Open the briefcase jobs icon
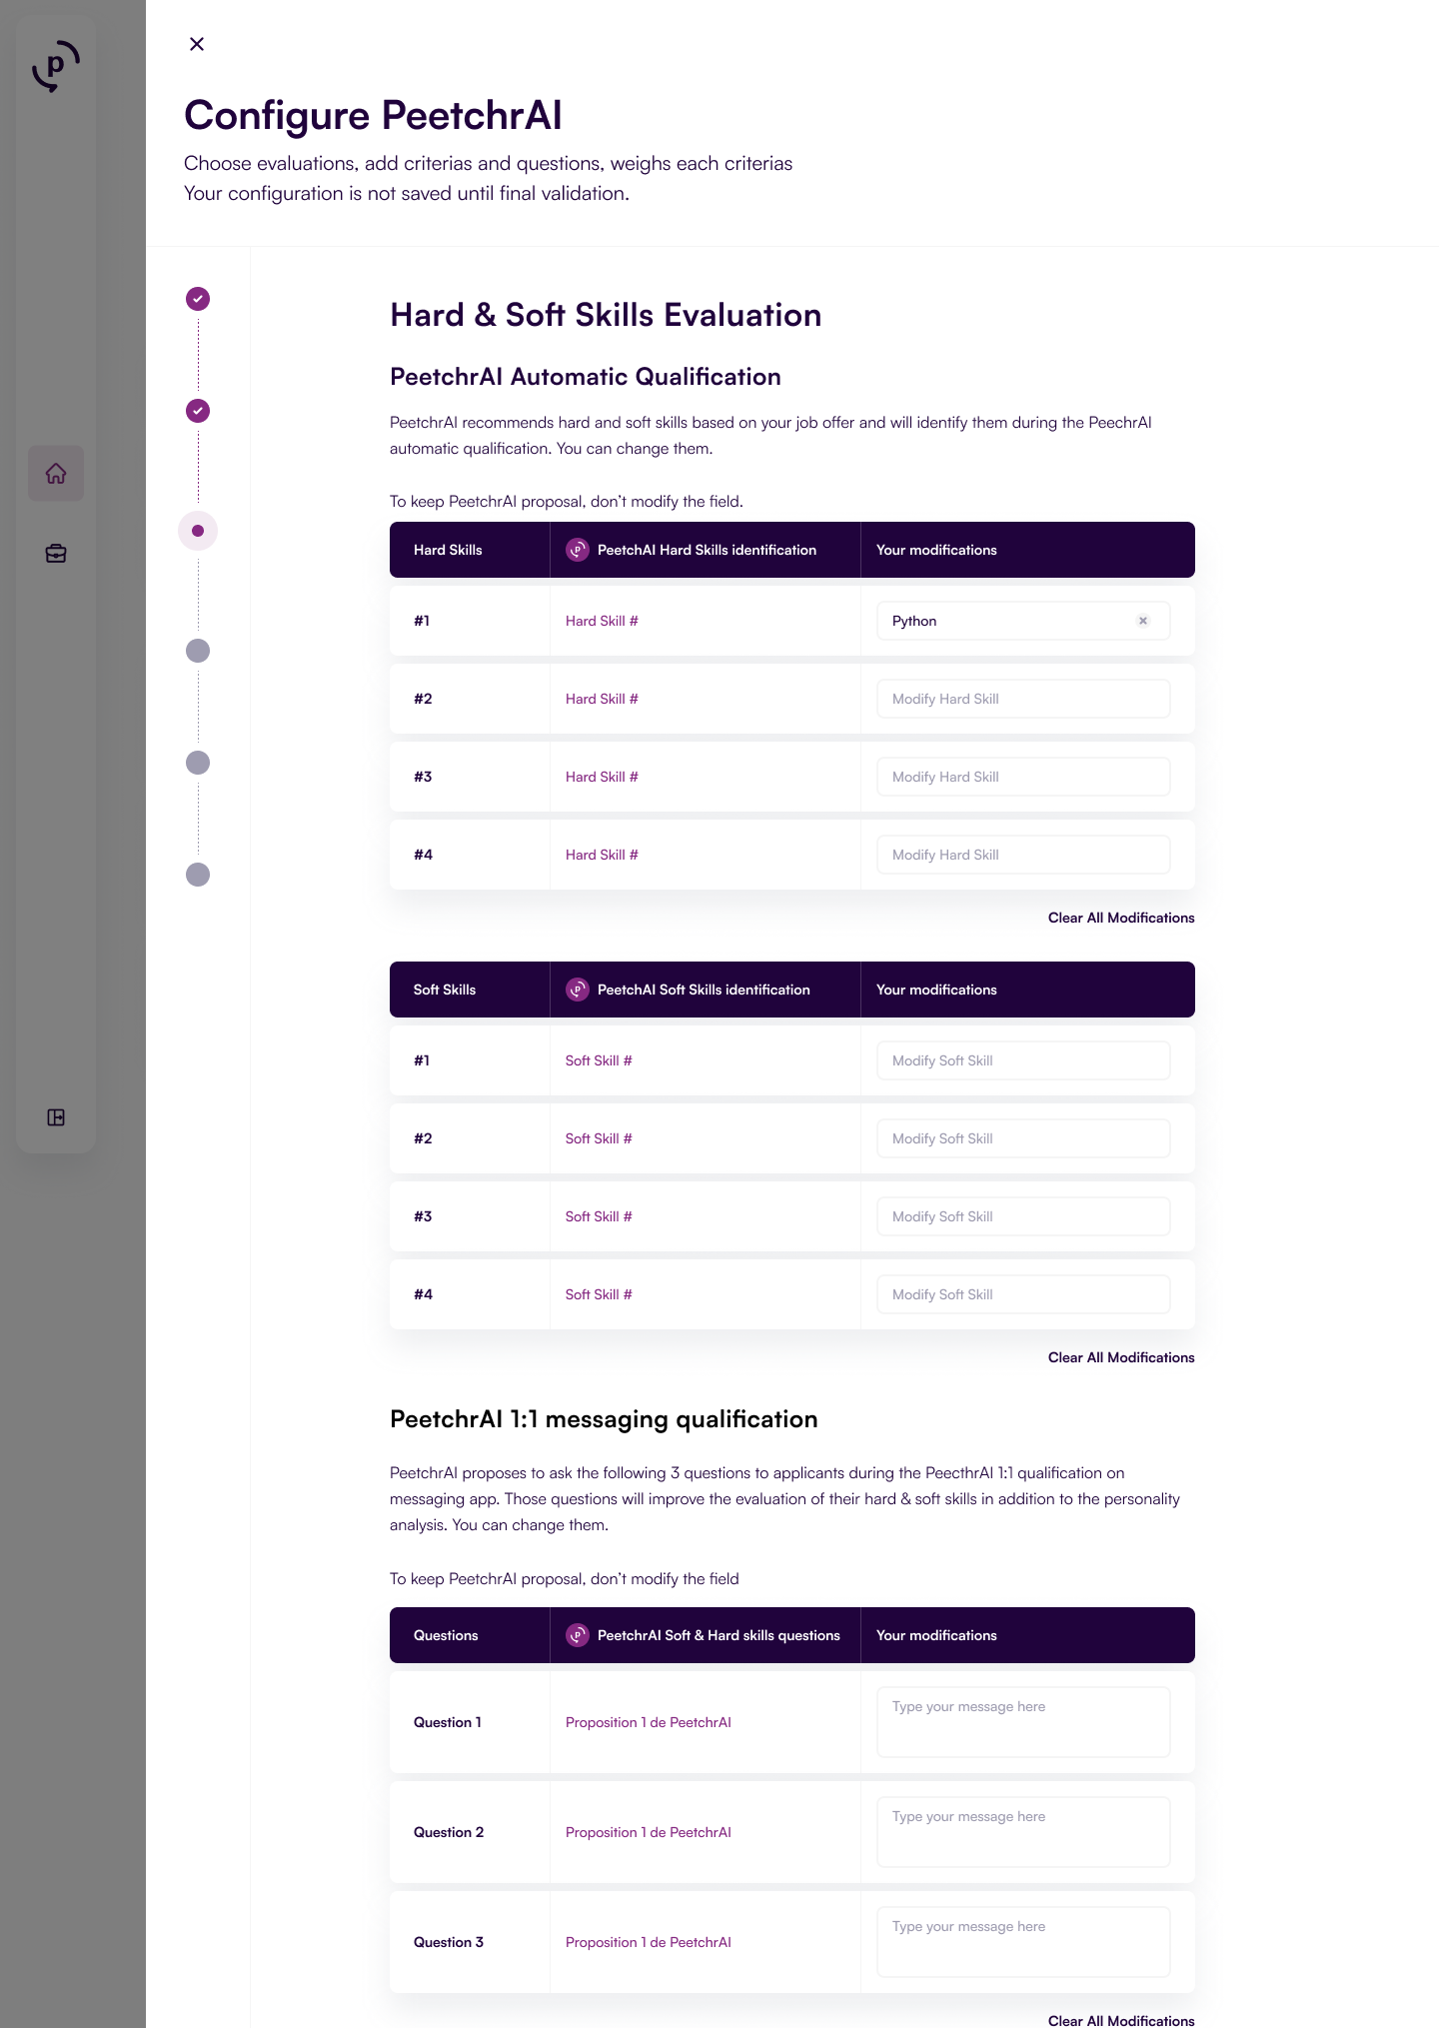 [x=56, y=554]
